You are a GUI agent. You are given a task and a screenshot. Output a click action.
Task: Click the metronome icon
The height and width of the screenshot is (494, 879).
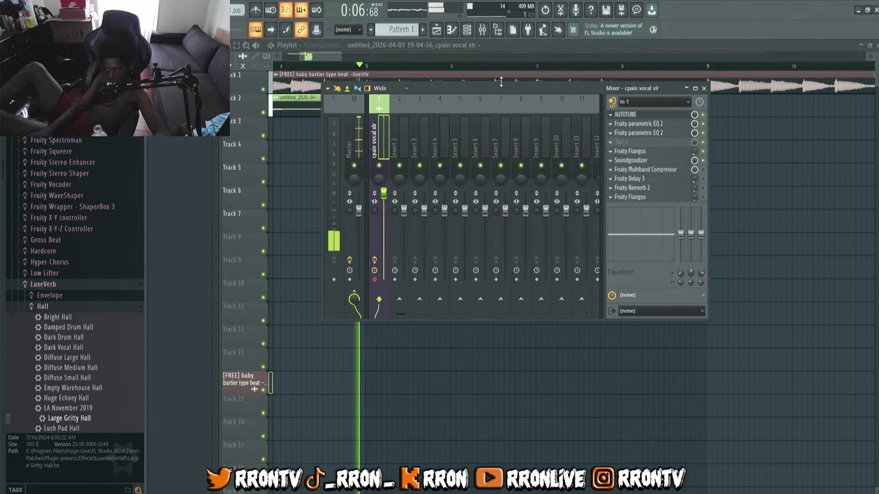pyautogui.click(x=255, y=10)
